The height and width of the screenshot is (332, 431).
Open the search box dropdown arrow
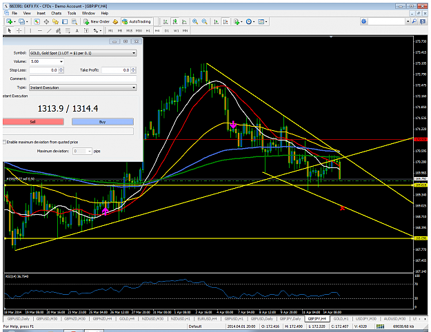408,21
